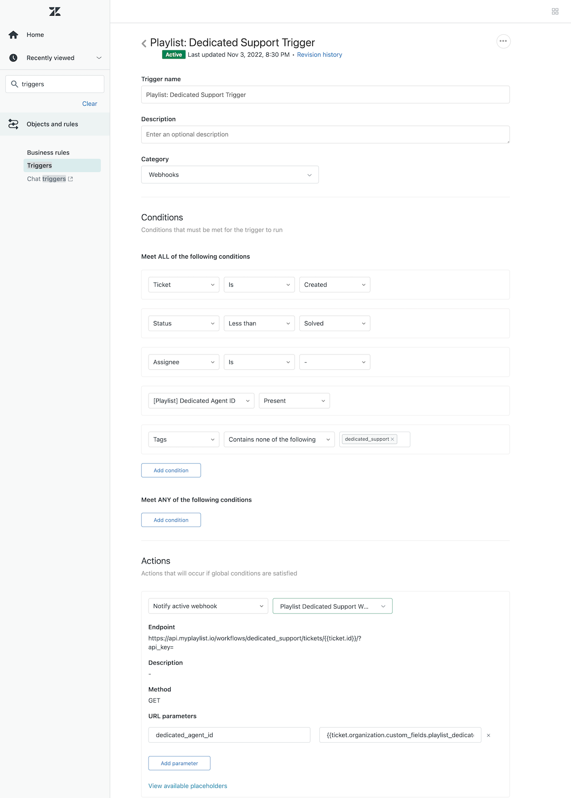This screenshot has height=798, width=571.
Task: Open Chat triggers sidebar link
Action: [x=47, y=179]
